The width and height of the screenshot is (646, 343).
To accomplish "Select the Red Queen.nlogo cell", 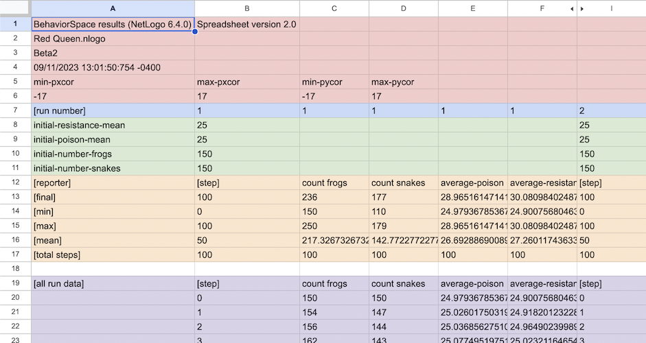I will click(113, 38).
